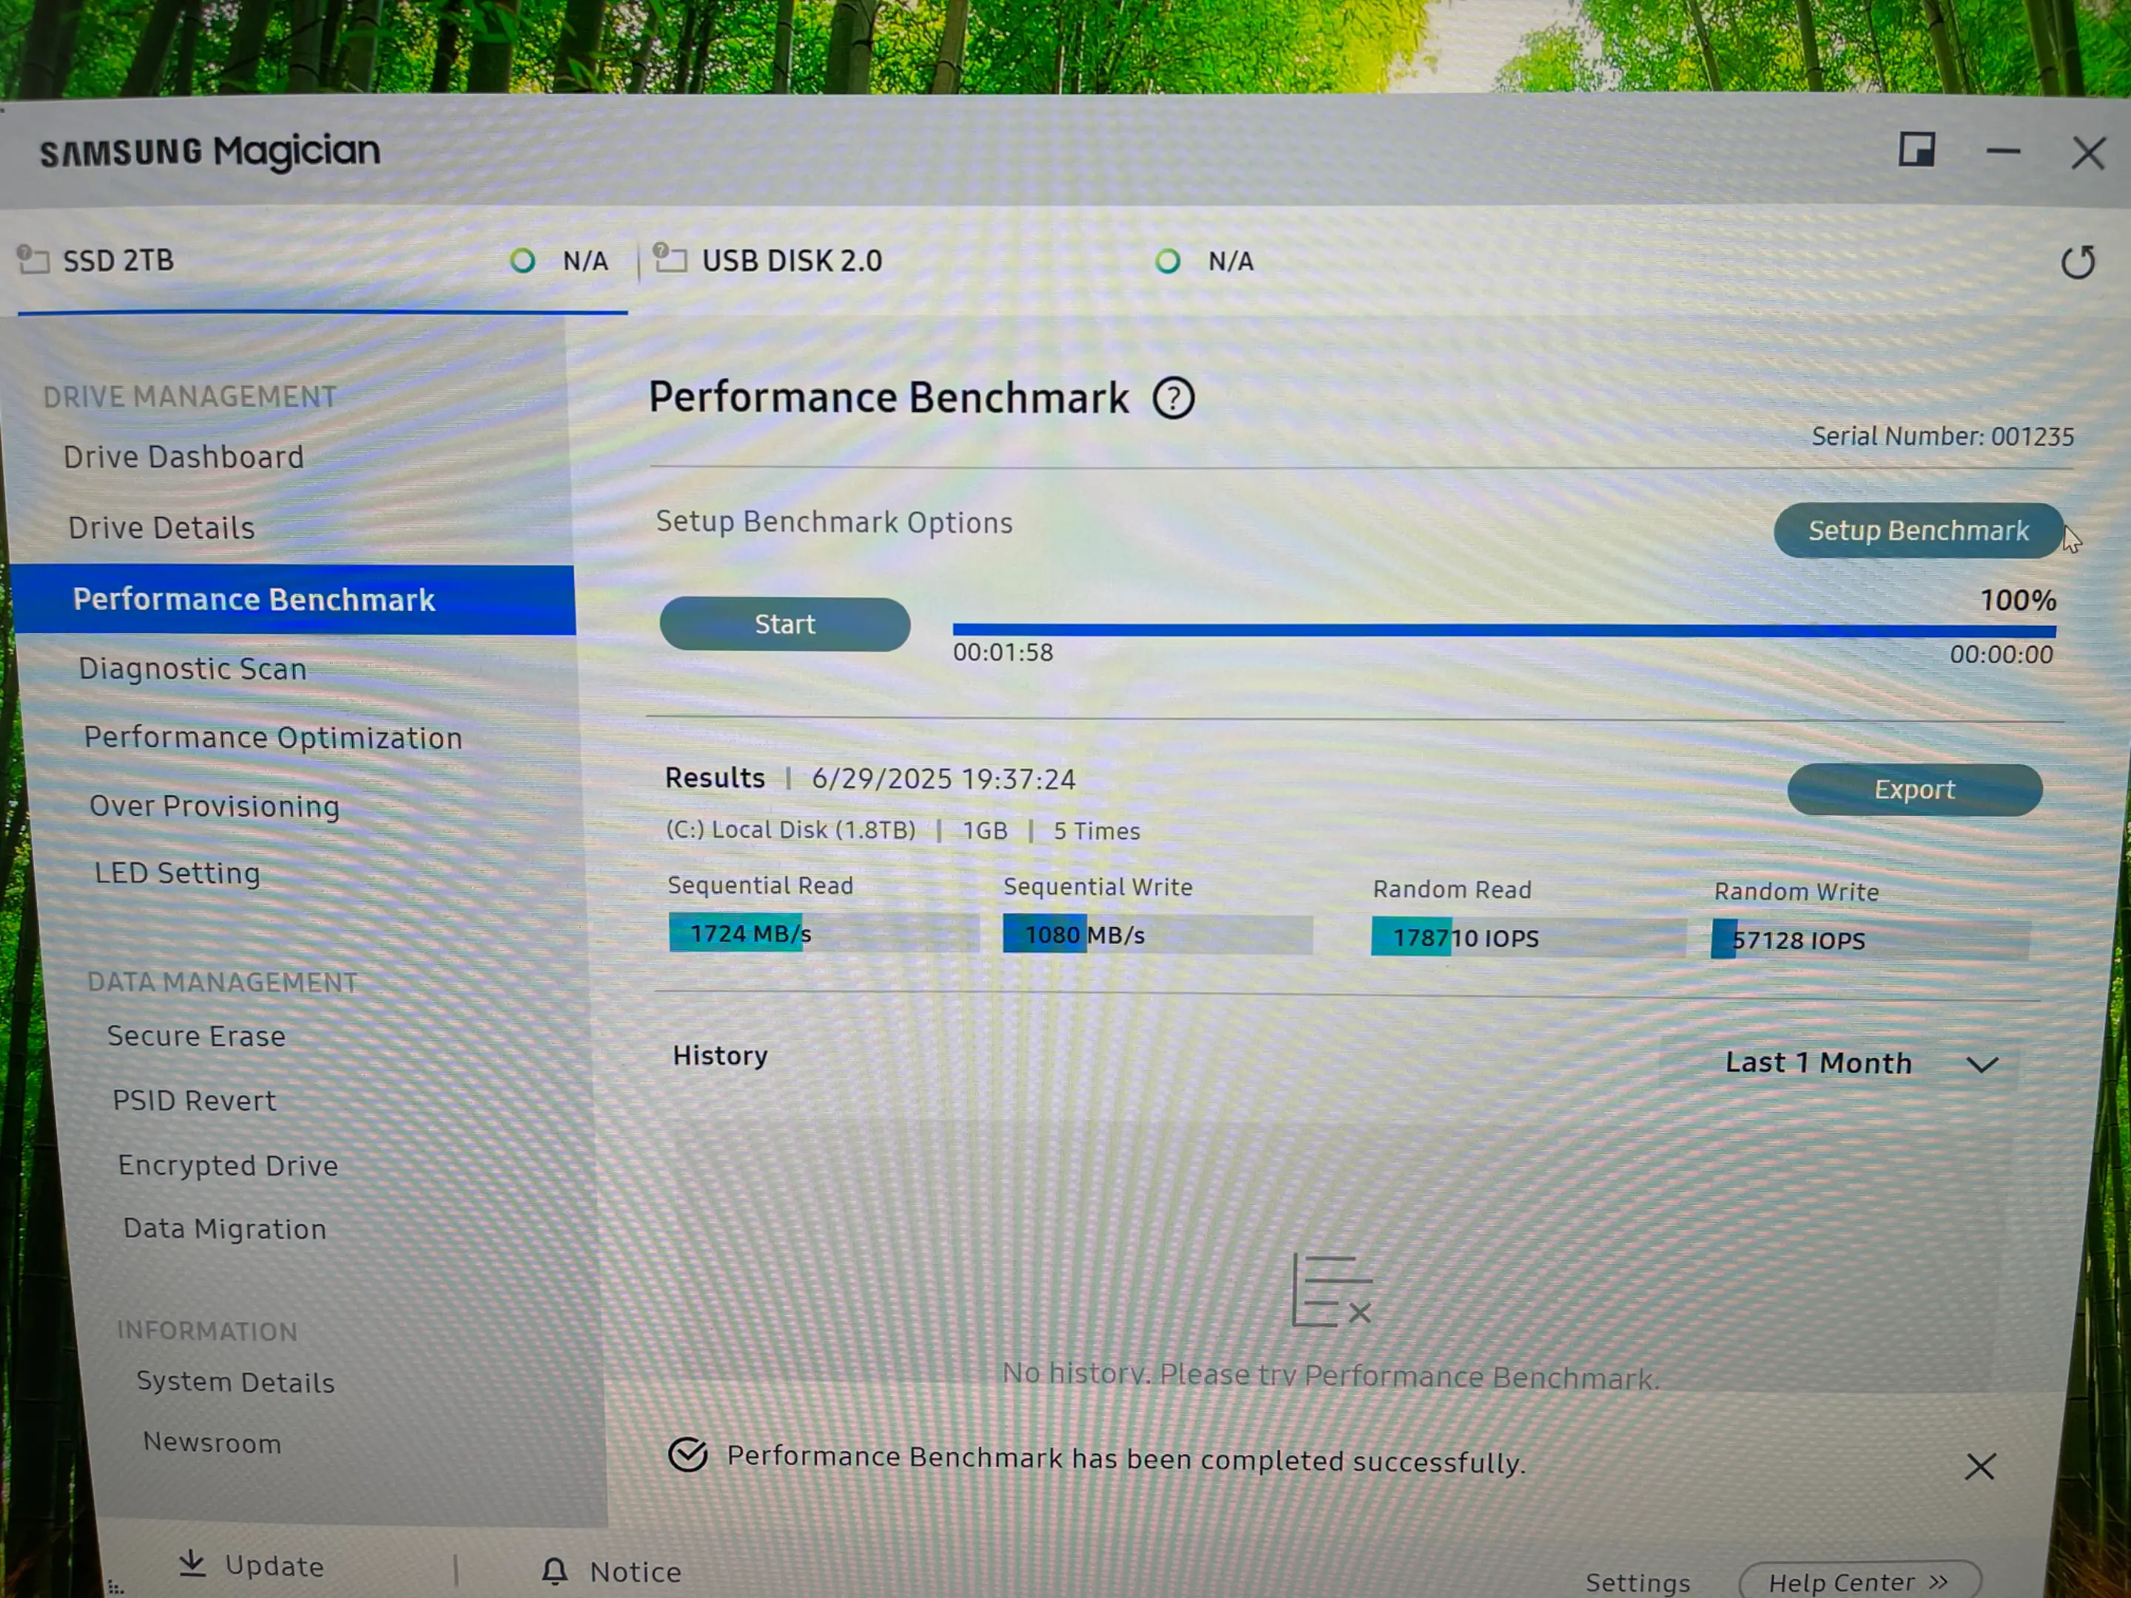Click the 100% progress label
2131x1598 pixels.
tap(2017, 600)
